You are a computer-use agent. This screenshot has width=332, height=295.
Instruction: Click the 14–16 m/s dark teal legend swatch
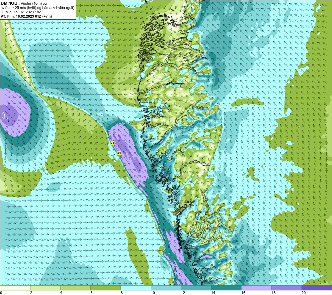click(226, 288)
